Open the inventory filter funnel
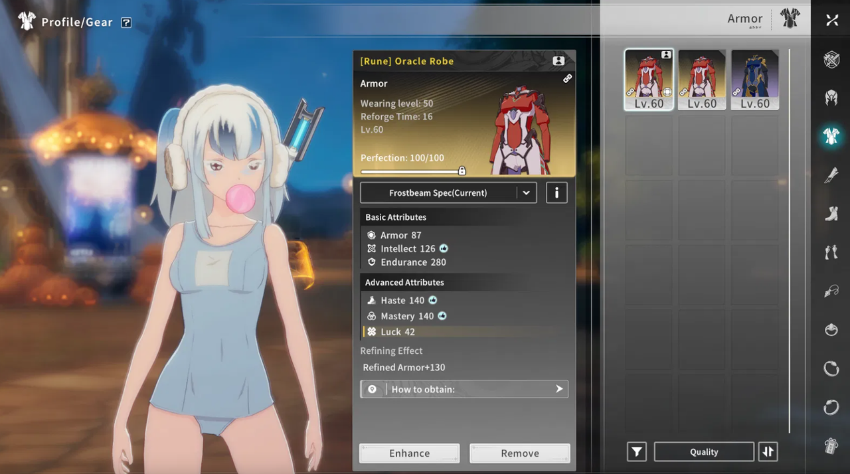This screenshot has height=474, width=850. (636, 452)
